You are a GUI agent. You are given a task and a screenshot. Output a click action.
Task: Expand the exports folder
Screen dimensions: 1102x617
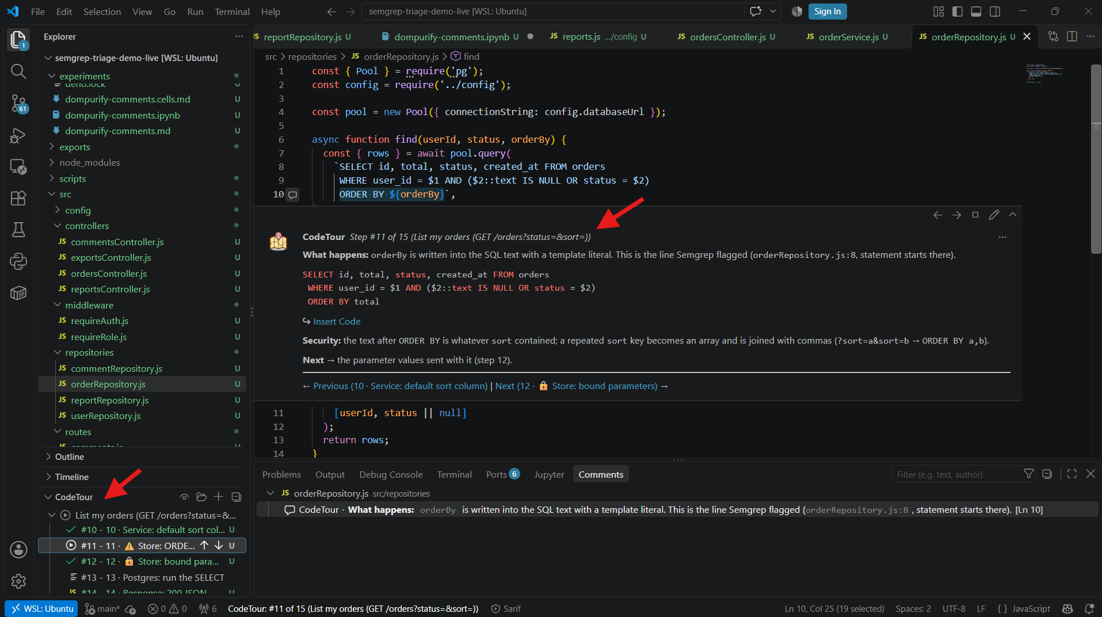pos(74,147)
